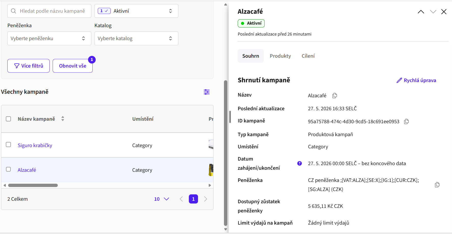Select all campaigns checkbox in header
The image size is (452, 234).
8,119
